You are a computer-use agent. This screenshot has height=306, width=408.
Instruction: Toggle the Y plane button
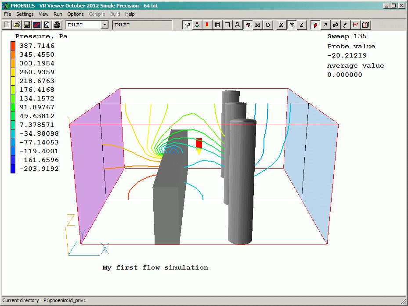pyautogui.click(x=291, y=25)
